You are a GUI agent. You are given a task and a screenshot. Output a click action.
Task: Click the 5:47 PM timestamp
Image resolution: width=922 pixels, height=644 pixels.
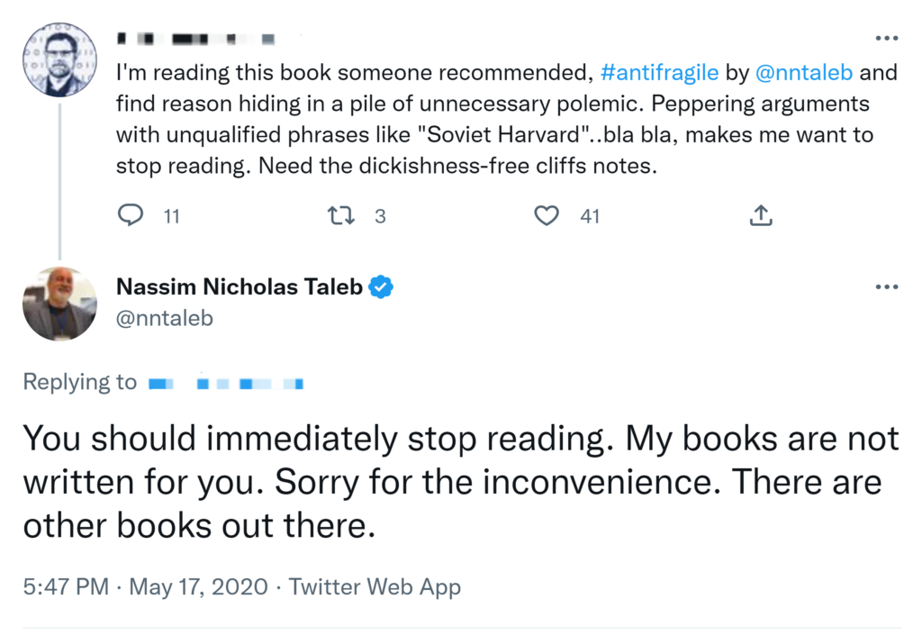click(66, 587)
